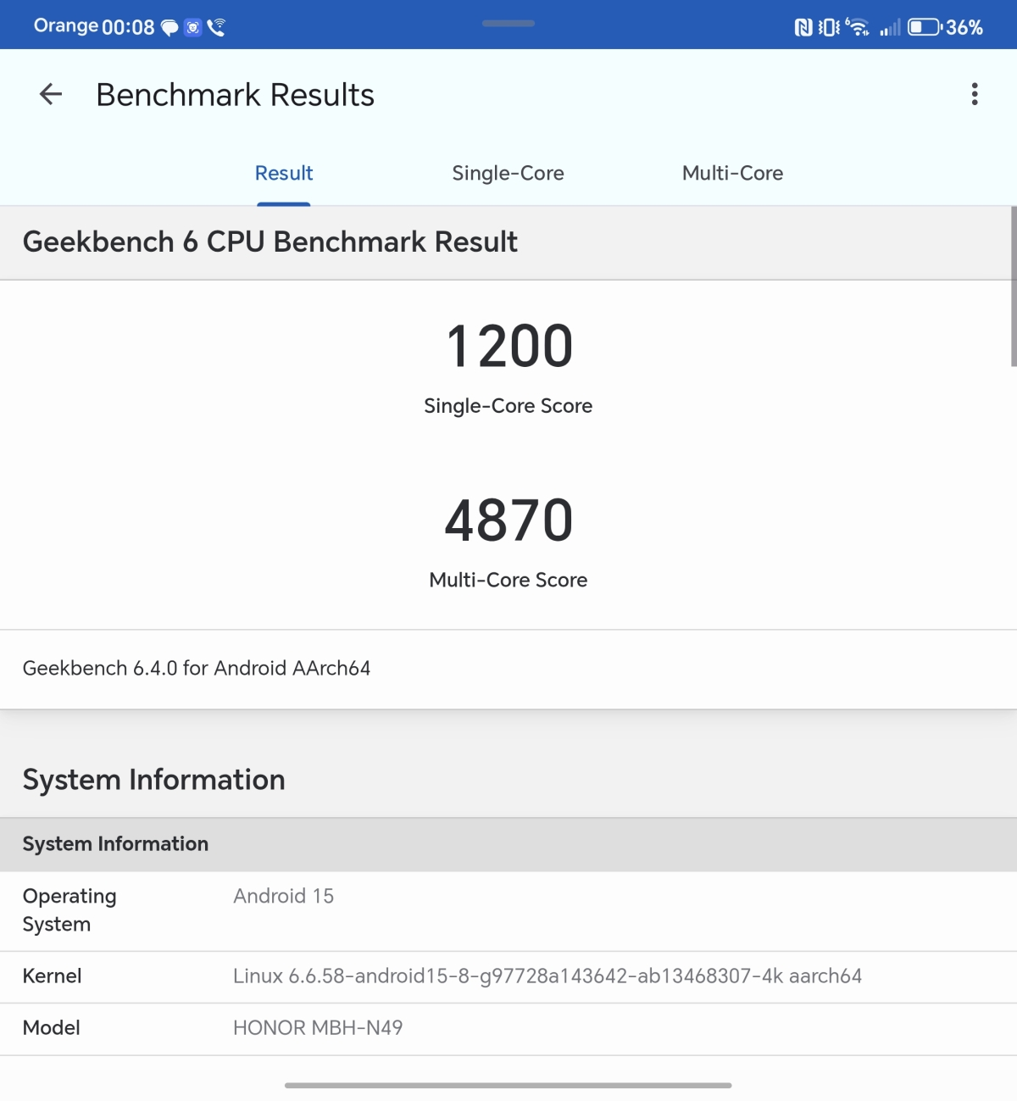The width and height of the screenshot is (1017, 1101).
Task: Tap the Operating System row label
Action: [x=69, y=910]
